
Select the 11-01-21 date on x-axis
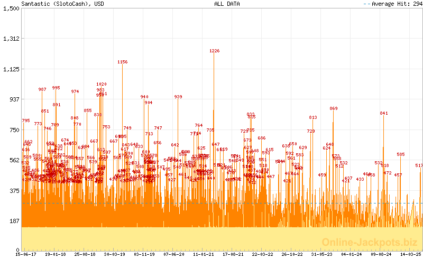pos(204,254)
